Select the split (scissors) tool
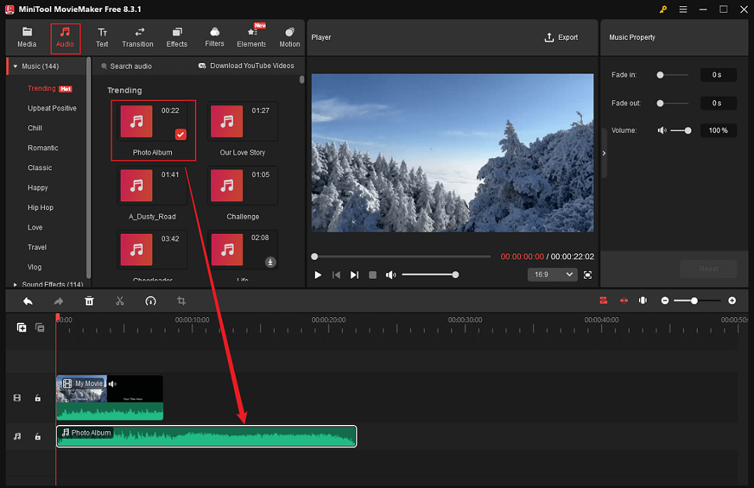Image resolution: width=754 pixels, height=488 pixels. tap(120, 300)
